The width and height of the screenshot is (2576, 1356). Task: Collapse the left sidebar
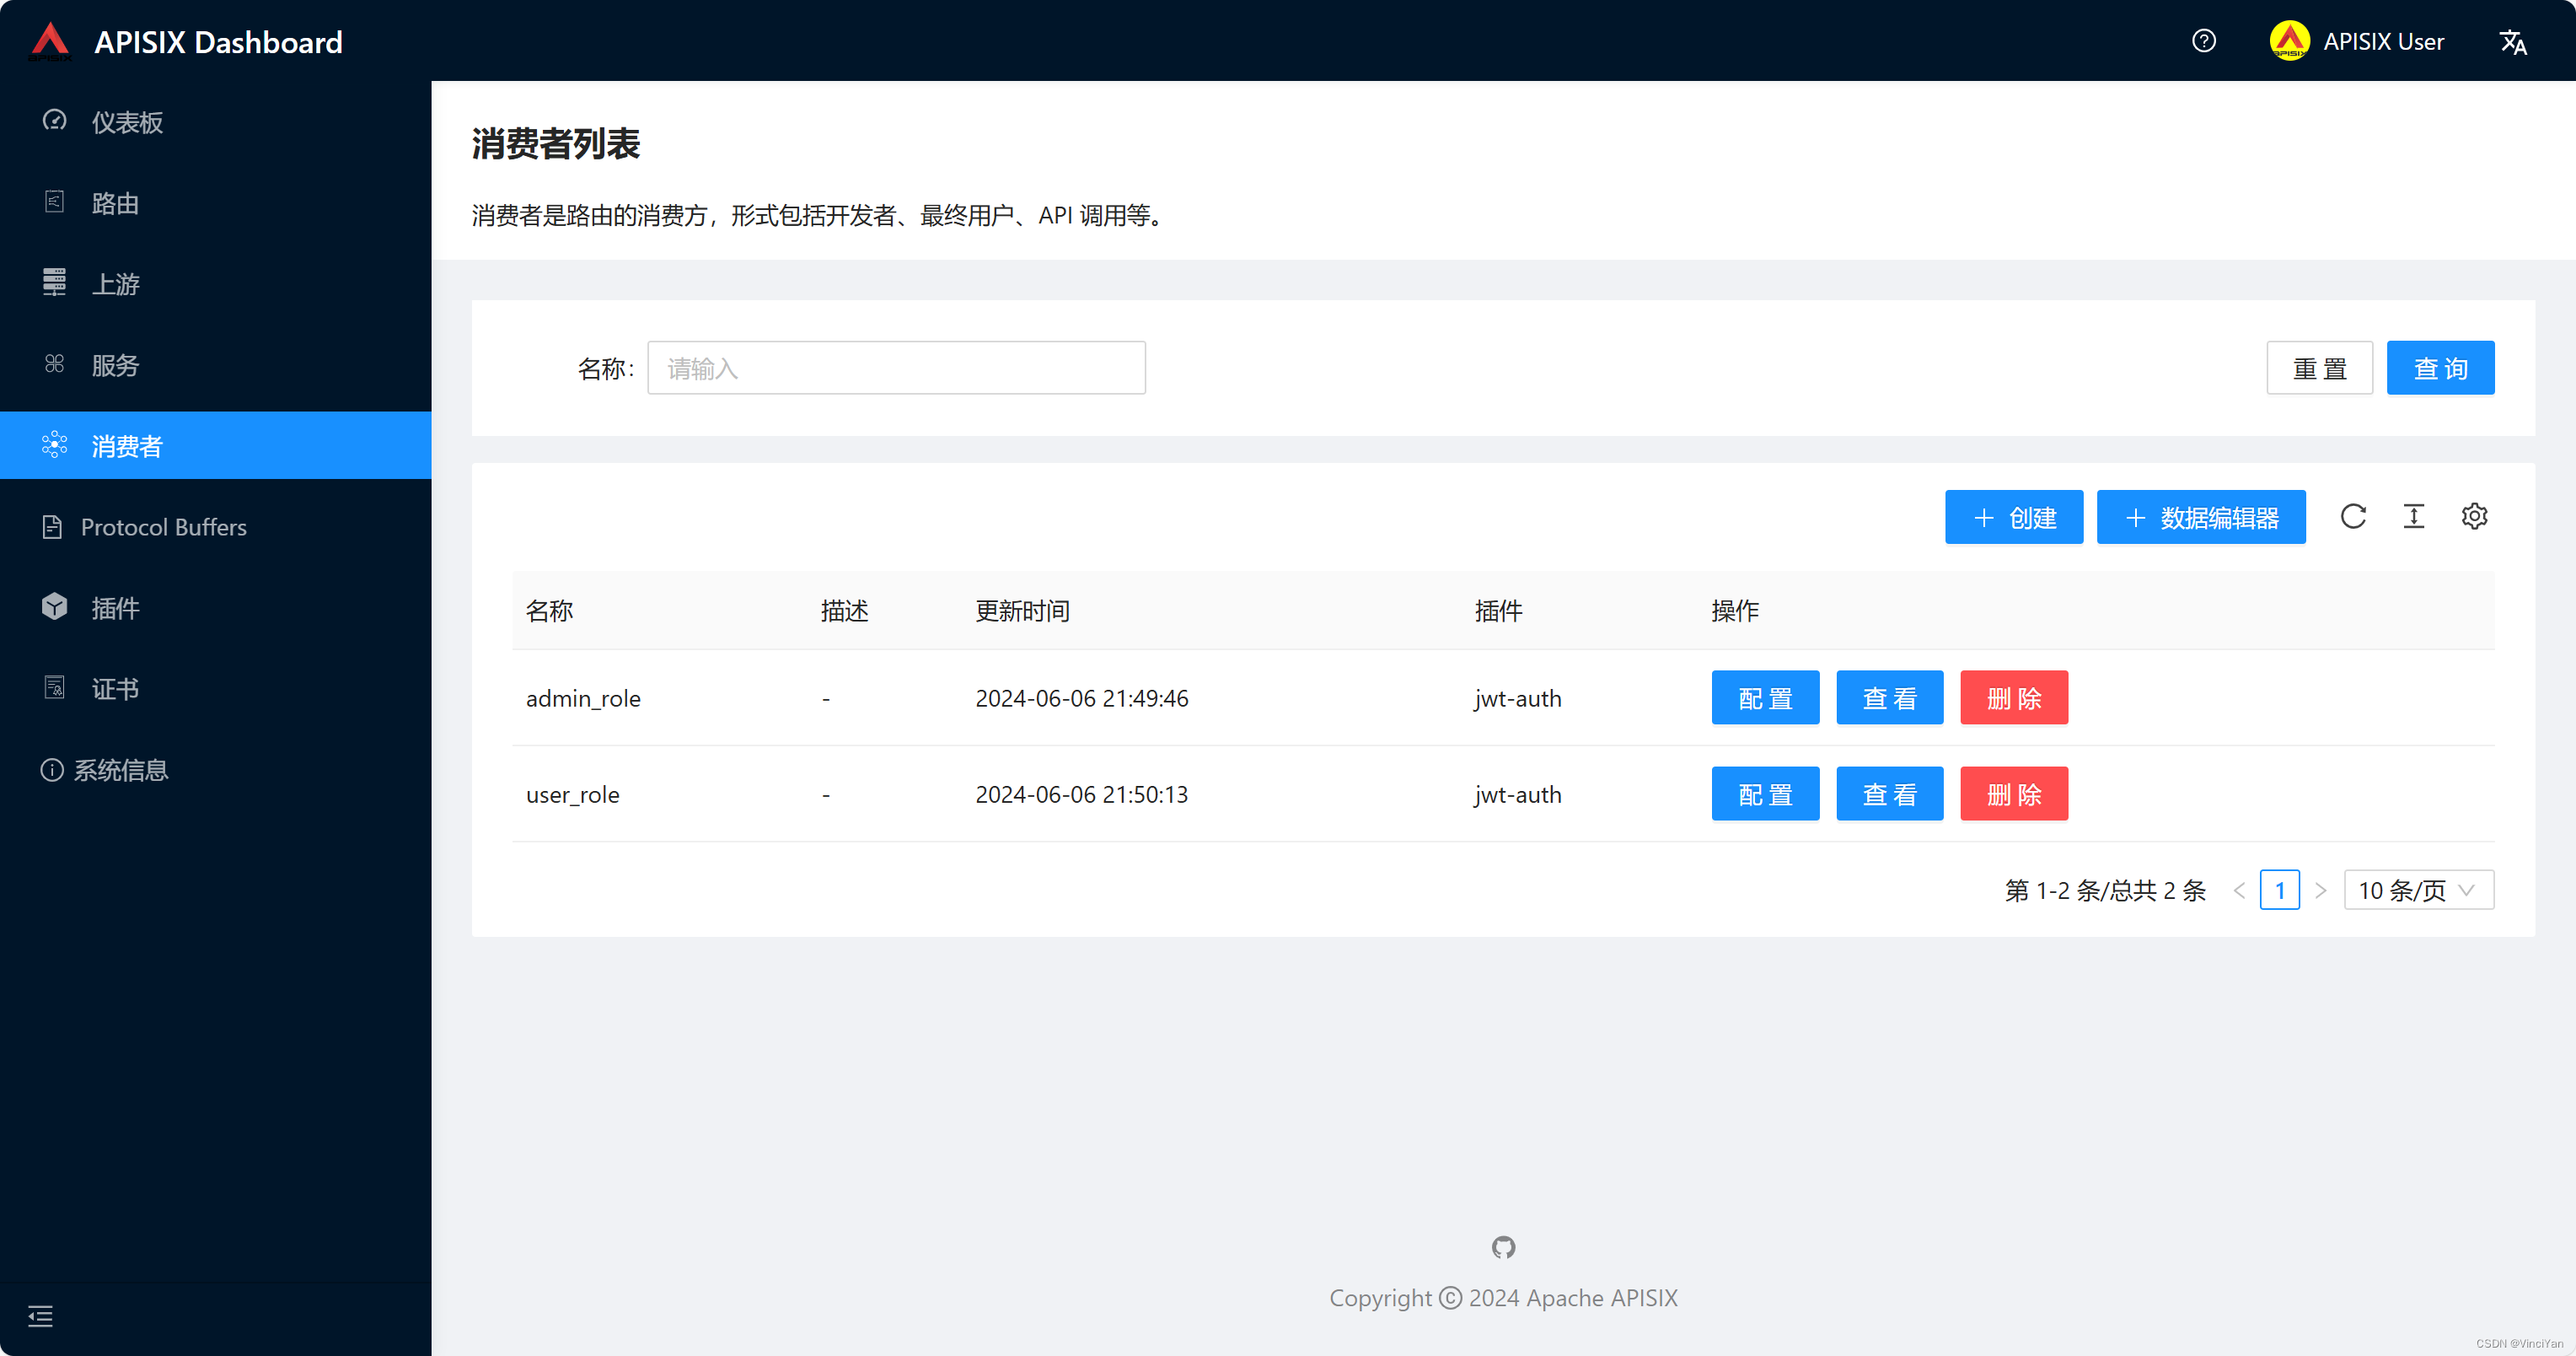click(40, 1317)
